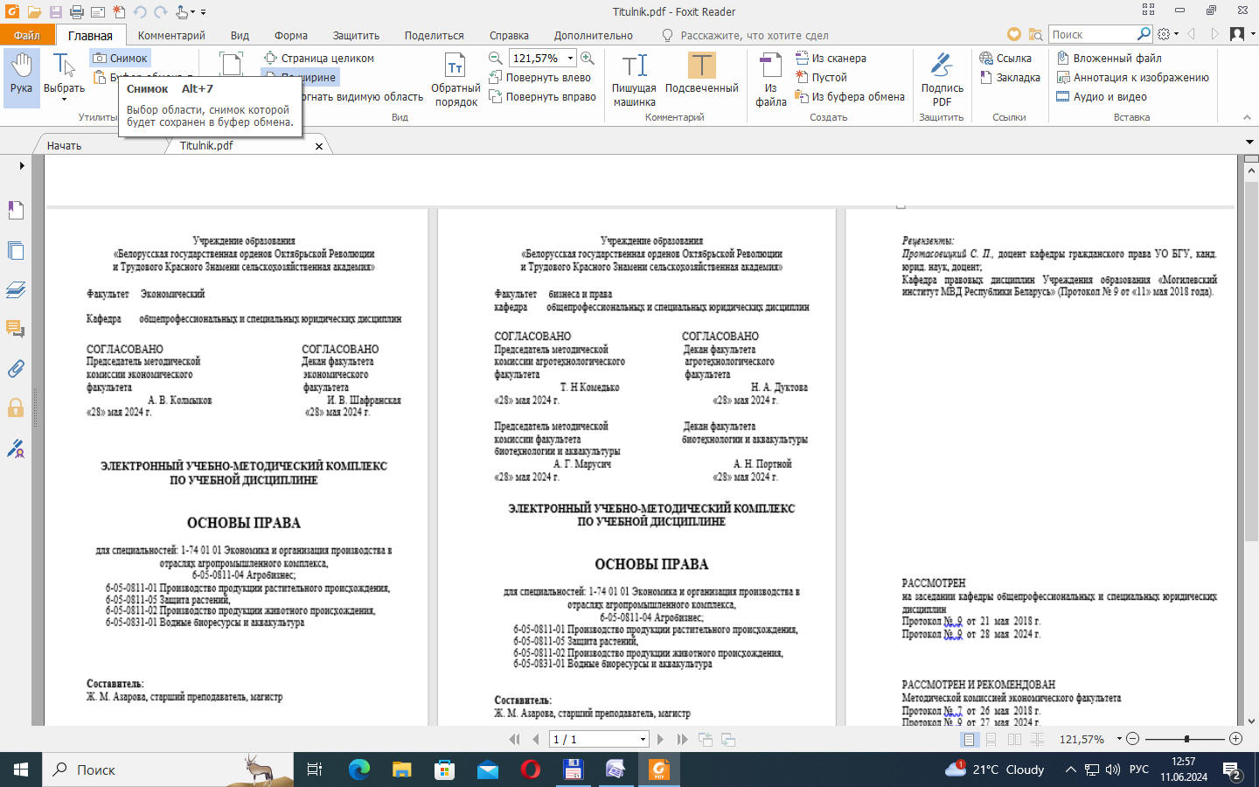Open the zoom percentage dropdown in ribbon
This screenshot has width=1259, height=787.
coord(570,58)
